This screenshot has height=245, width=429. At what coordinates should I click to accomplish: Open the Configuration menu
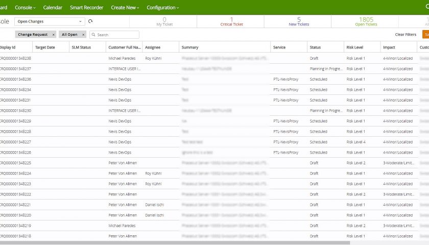(x=162, y=8)
